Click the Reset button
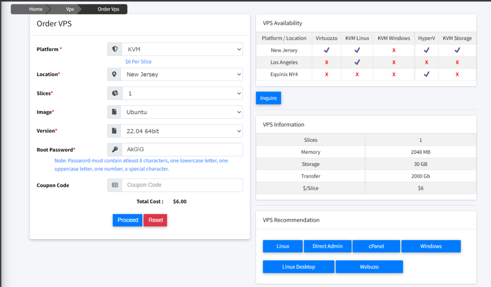 click(x=155, y=220)
